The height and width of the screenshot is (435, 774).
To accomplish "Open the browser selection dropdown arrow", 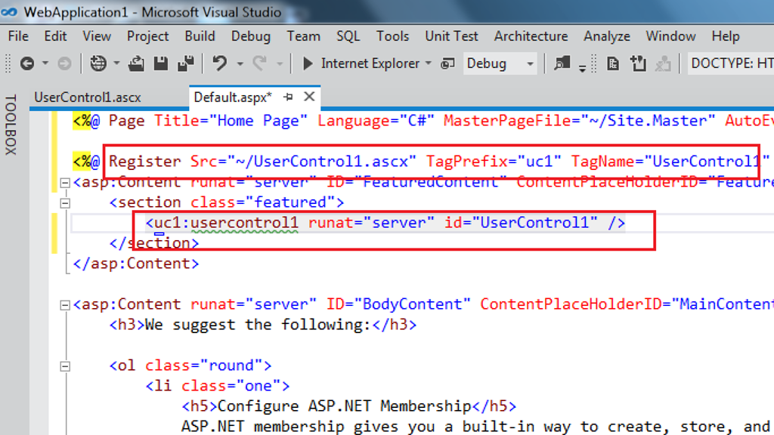I will pos(428,63).
